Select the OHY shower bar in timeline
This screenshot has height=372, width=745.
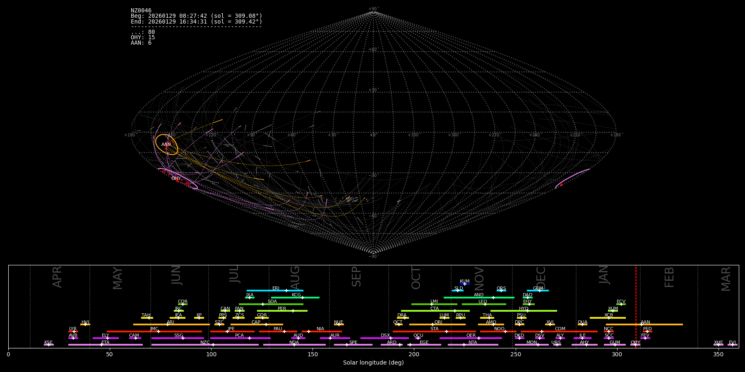635,345
